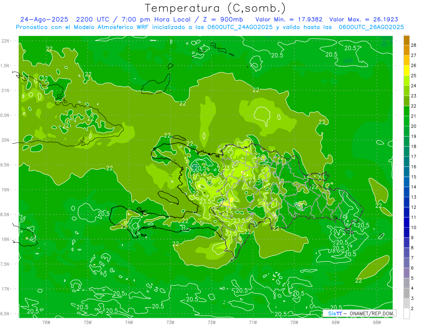Click the '70W' longitude axis label

coord(294,322)
